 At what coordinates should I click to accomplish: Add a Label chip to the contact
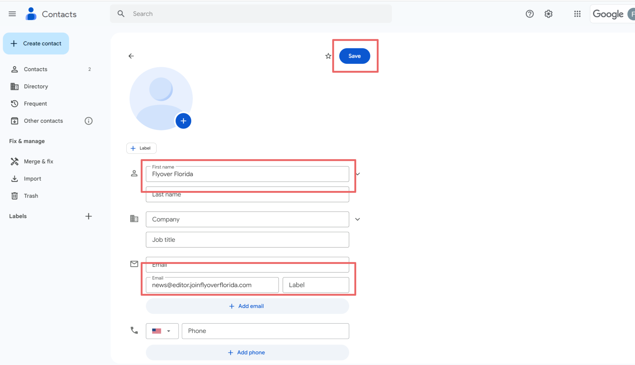pos(141,148)
